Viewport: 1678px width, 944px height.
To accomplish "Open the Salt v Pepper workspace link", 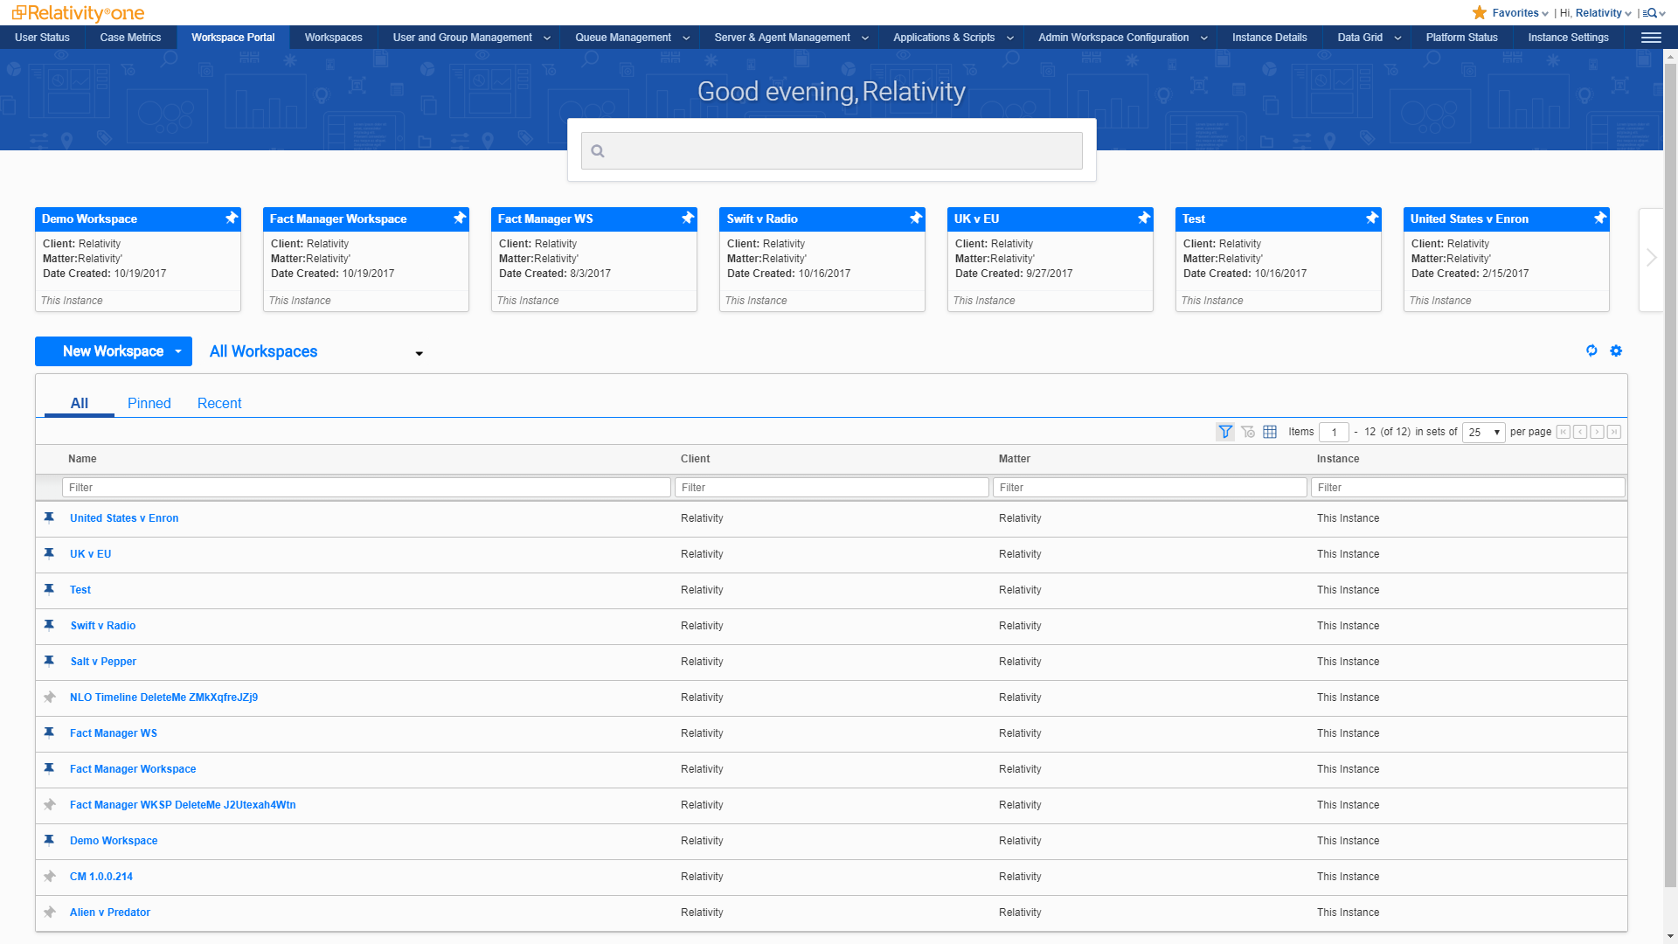I will tap(103, 662).
